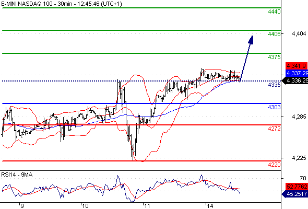Click date label 10 on time axis

point(85,206)
